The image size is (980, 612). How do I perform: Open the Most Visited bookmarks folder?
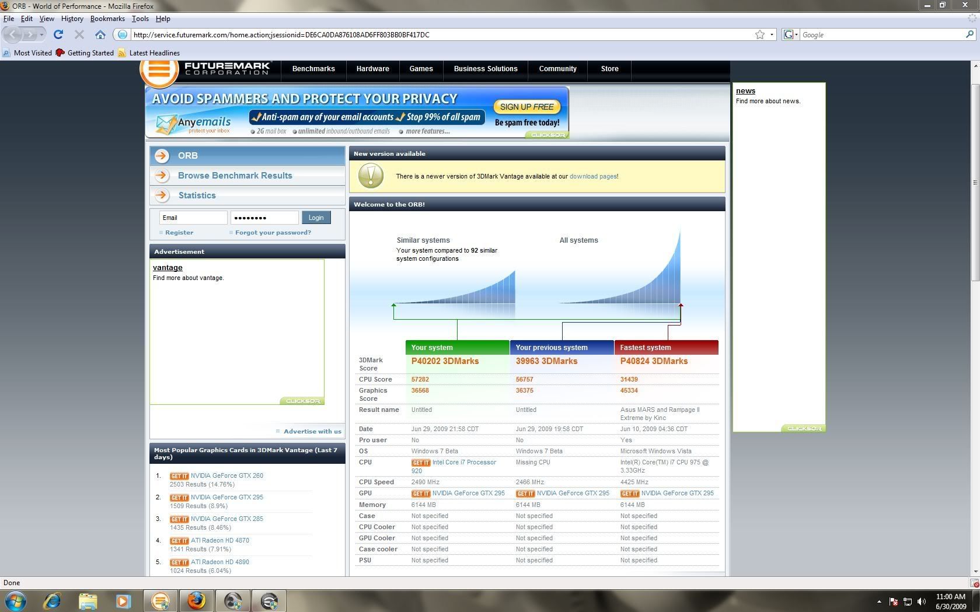(x=27, y=53)
